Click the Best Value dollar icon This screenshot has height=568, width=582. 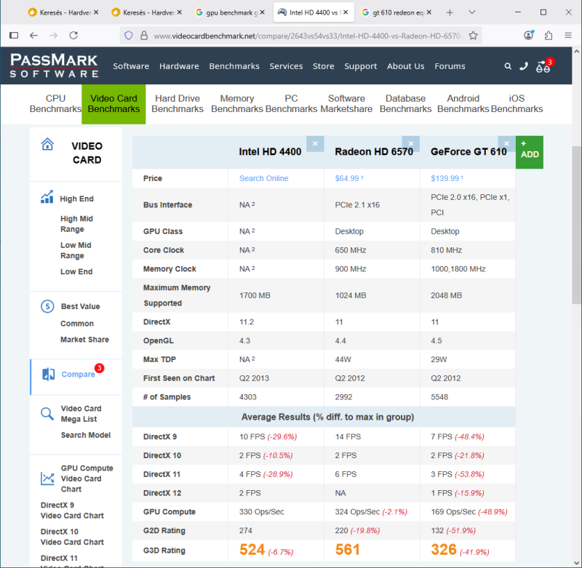point(47,306)
